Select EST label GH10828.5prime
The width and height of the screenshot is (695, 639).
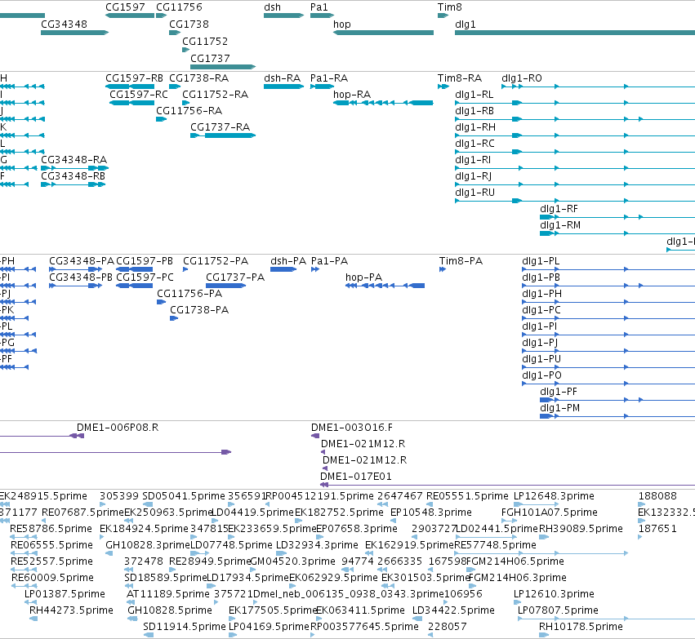[x=170, y=610]
